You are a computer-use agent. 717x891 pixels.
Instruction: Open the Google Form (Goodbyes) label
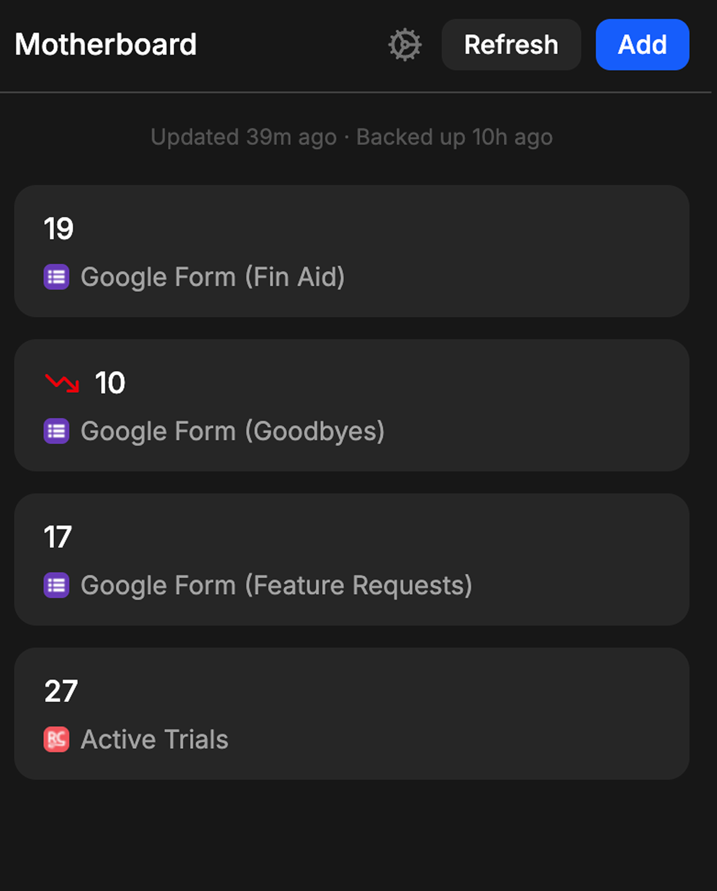(x=233, y=431)
